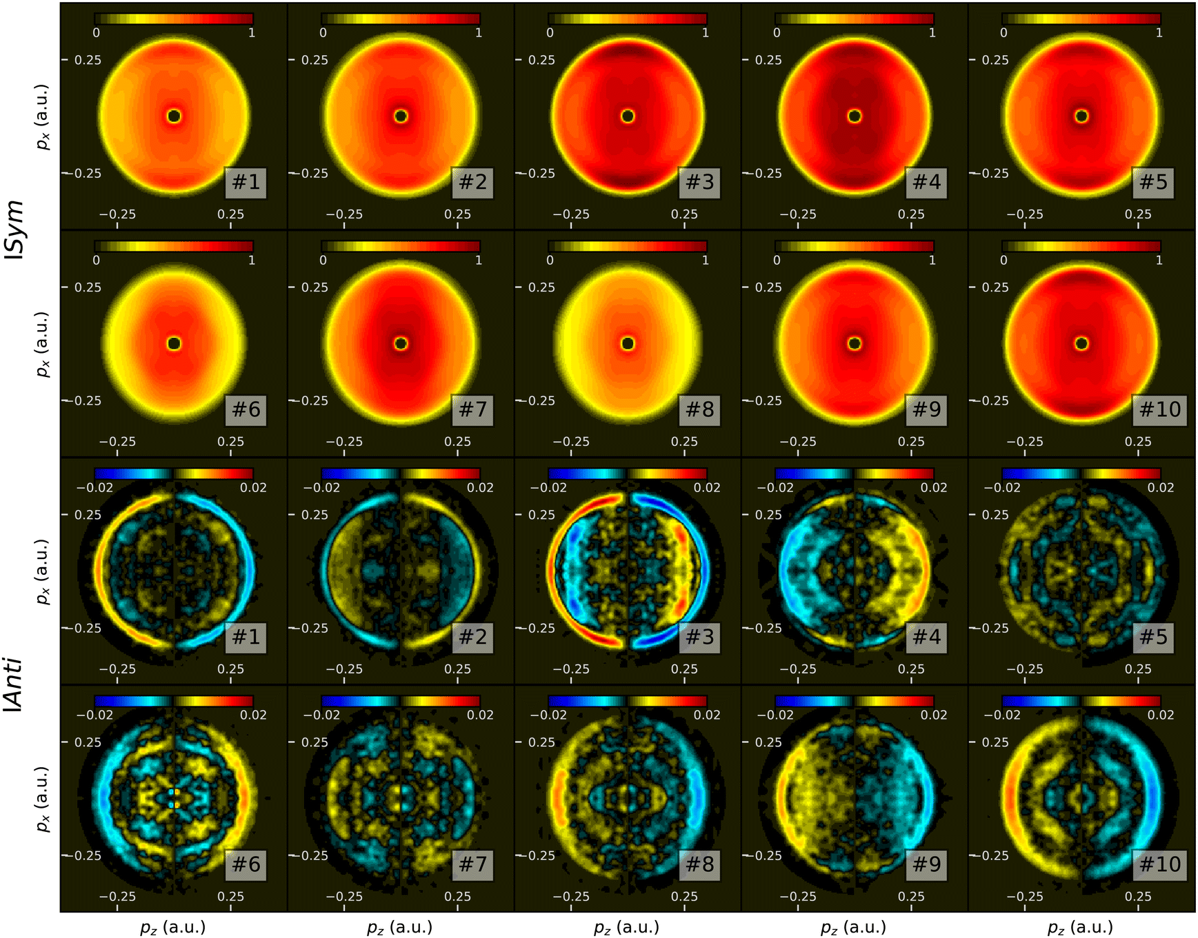Click the IAnti #6 plot with cyan left edge

pyautogui.click(x=174, y=798)
